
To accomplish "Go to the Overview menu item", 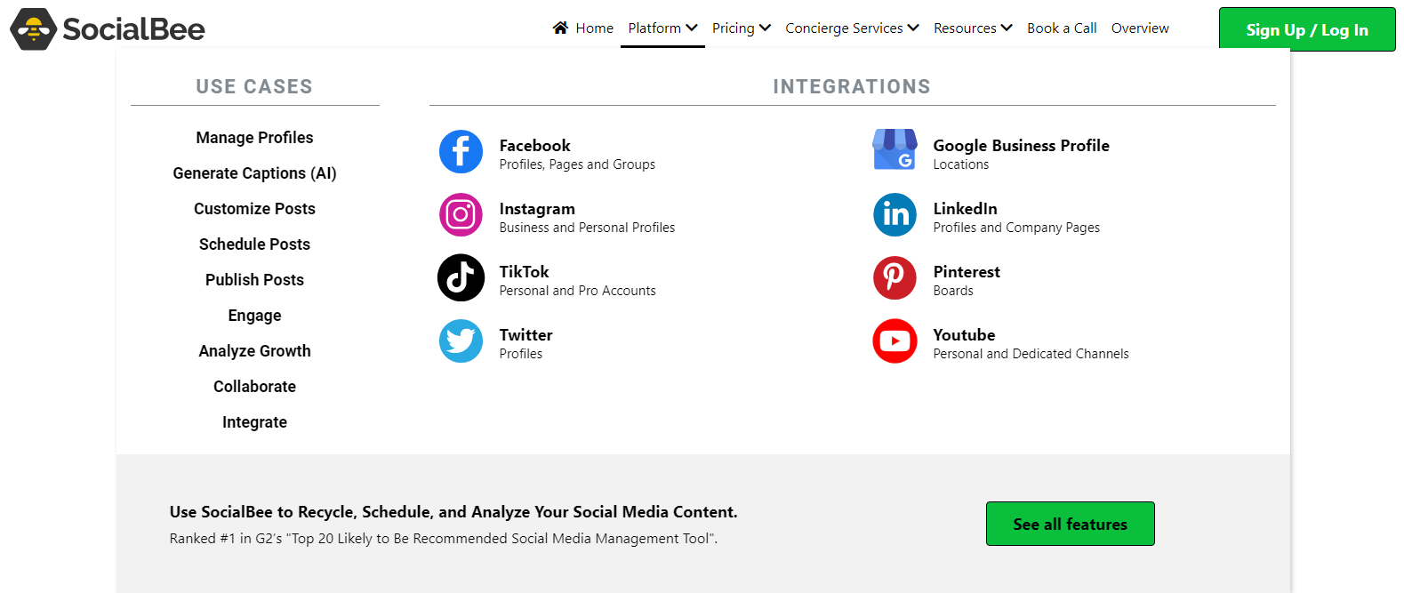I will (x=1139, y=28).
